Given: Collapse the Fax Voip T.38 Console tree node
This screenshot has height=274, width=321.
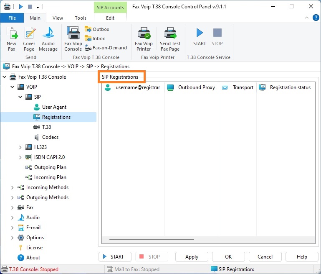Looking at the screenshot, I should point(4,77).
